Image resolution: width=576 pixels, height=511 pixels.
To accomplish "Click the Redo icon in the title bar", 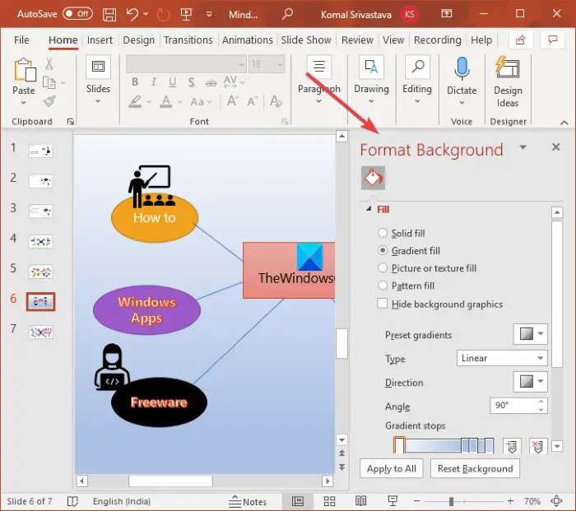I will 163,15.
